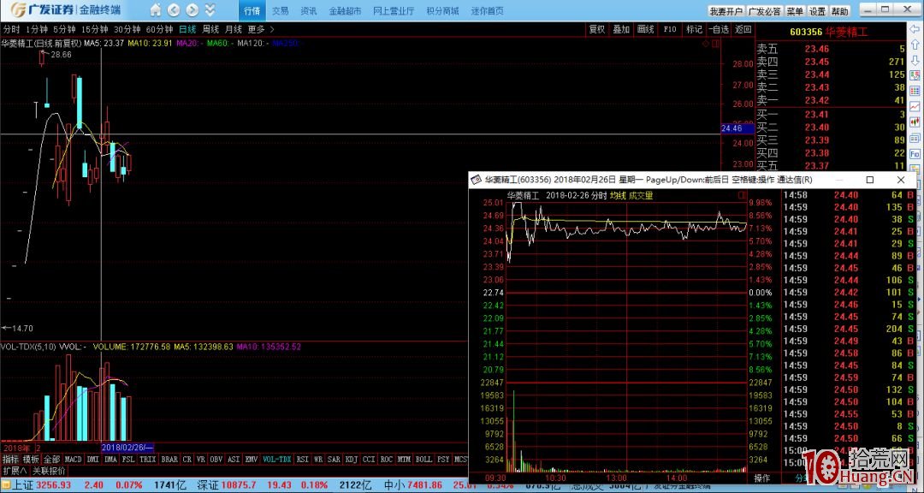Open 帮助 button

click(839, 11)
